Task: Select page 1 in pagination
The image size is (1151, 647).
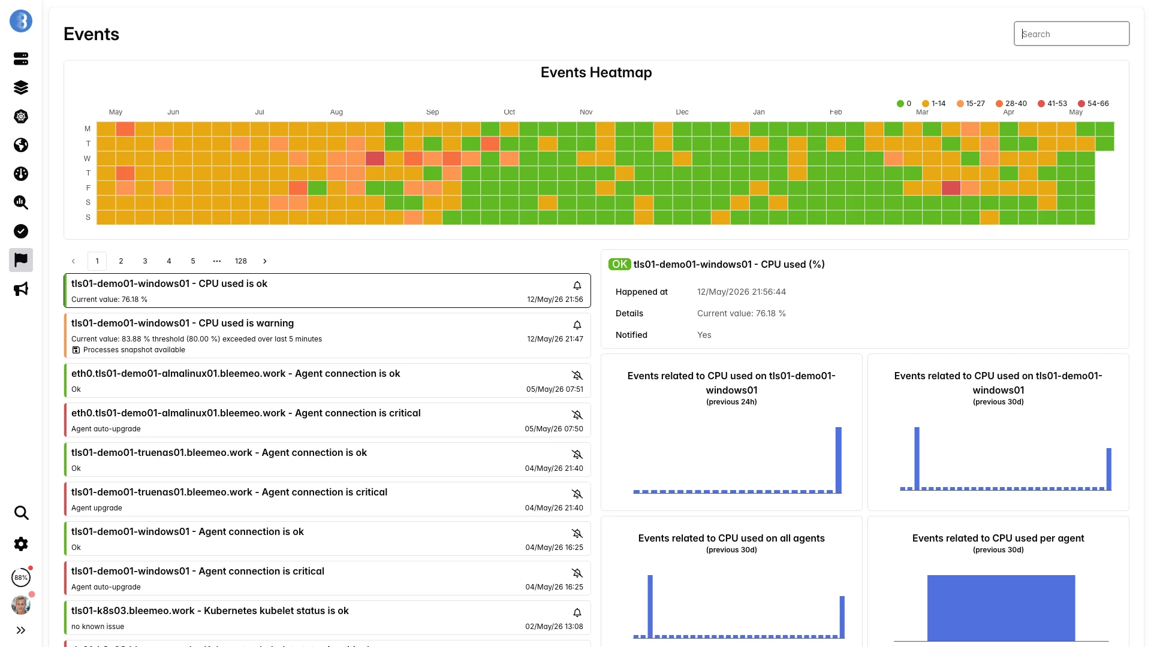Action: [97, 261]
